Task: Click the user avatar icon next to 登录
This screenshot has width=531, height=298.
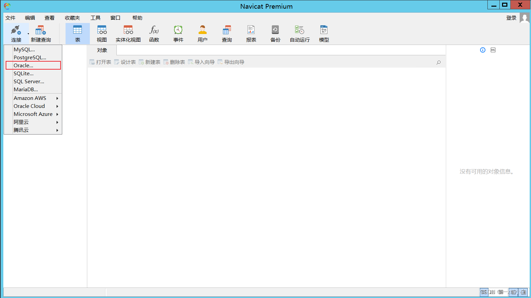Action: pos(525,18)
